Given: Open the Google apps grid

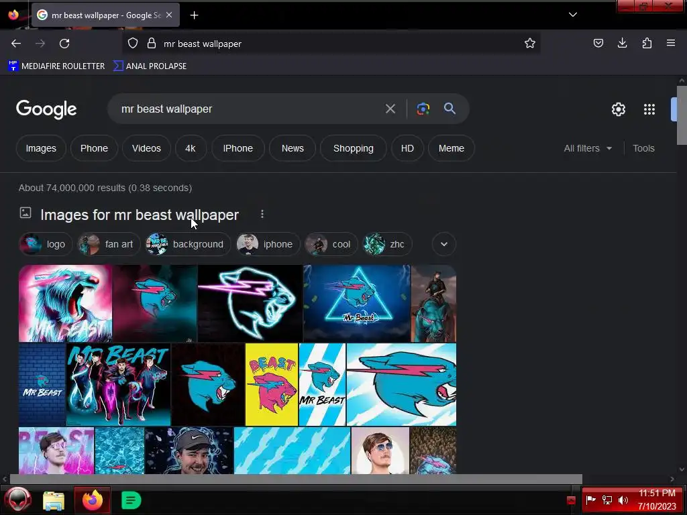Looking at the screenshot, I should [649, 109].
